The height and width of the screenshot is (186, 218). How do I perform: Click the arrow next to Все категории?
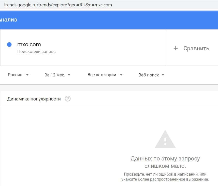tap(121, 75)
